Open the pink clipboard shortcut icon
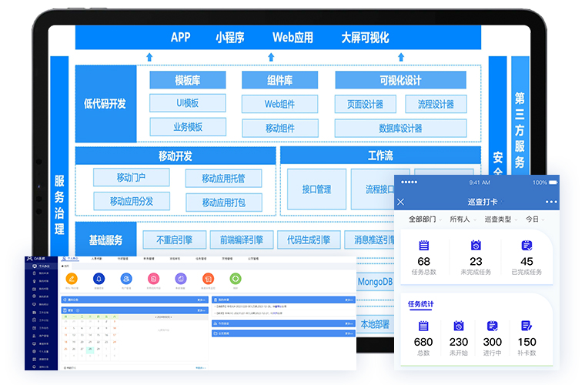The image size is (585, 385). pos(153,279)
